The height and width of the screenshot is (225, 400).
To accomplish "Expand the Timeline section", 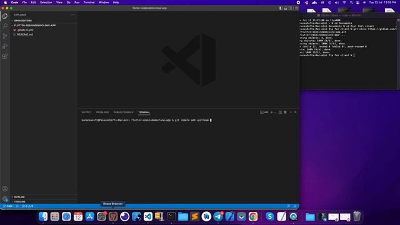I will click(44, 201).
